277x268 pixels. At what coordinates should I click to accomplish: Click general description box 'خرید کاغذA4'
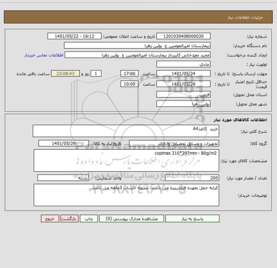(126, 131)
